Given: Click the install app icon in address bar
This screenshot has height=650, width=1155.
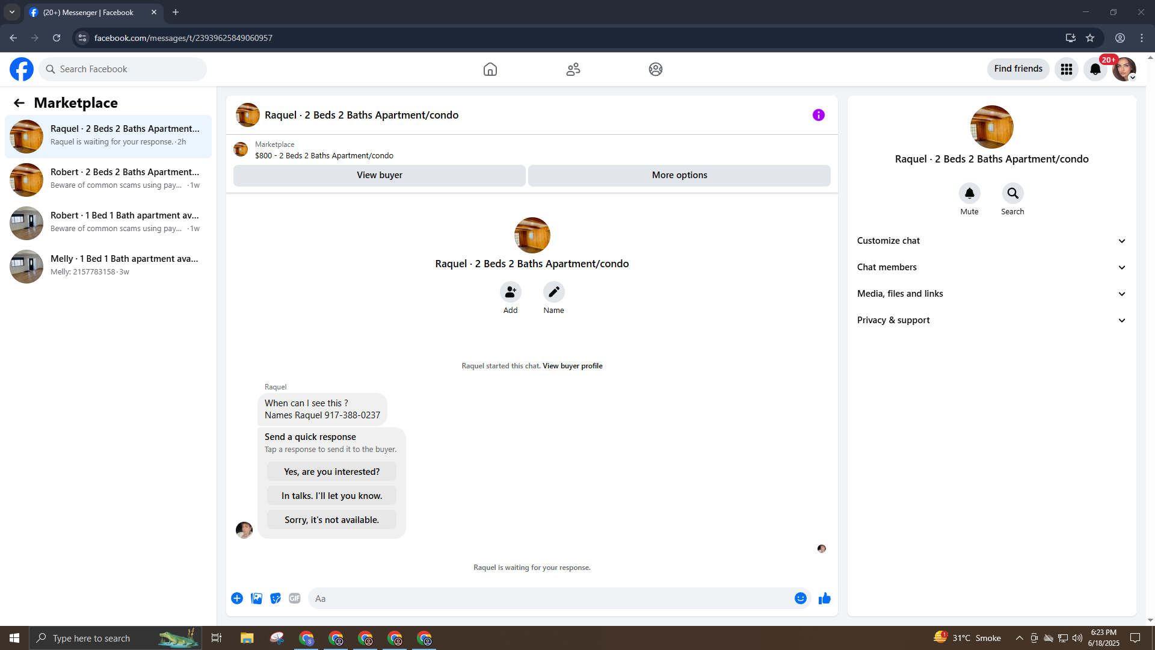Looking at the screenshot, I should (x=1071, y=38).
